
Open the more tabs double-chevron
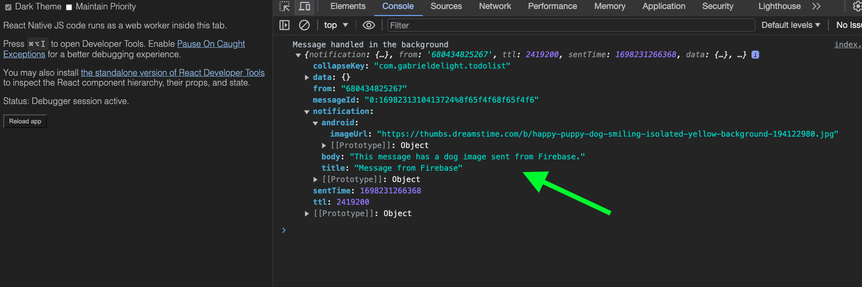point(816,6)
